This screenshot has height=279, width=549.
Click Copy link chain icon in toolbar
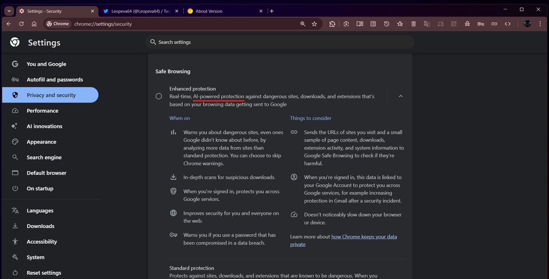coord(494,24)
